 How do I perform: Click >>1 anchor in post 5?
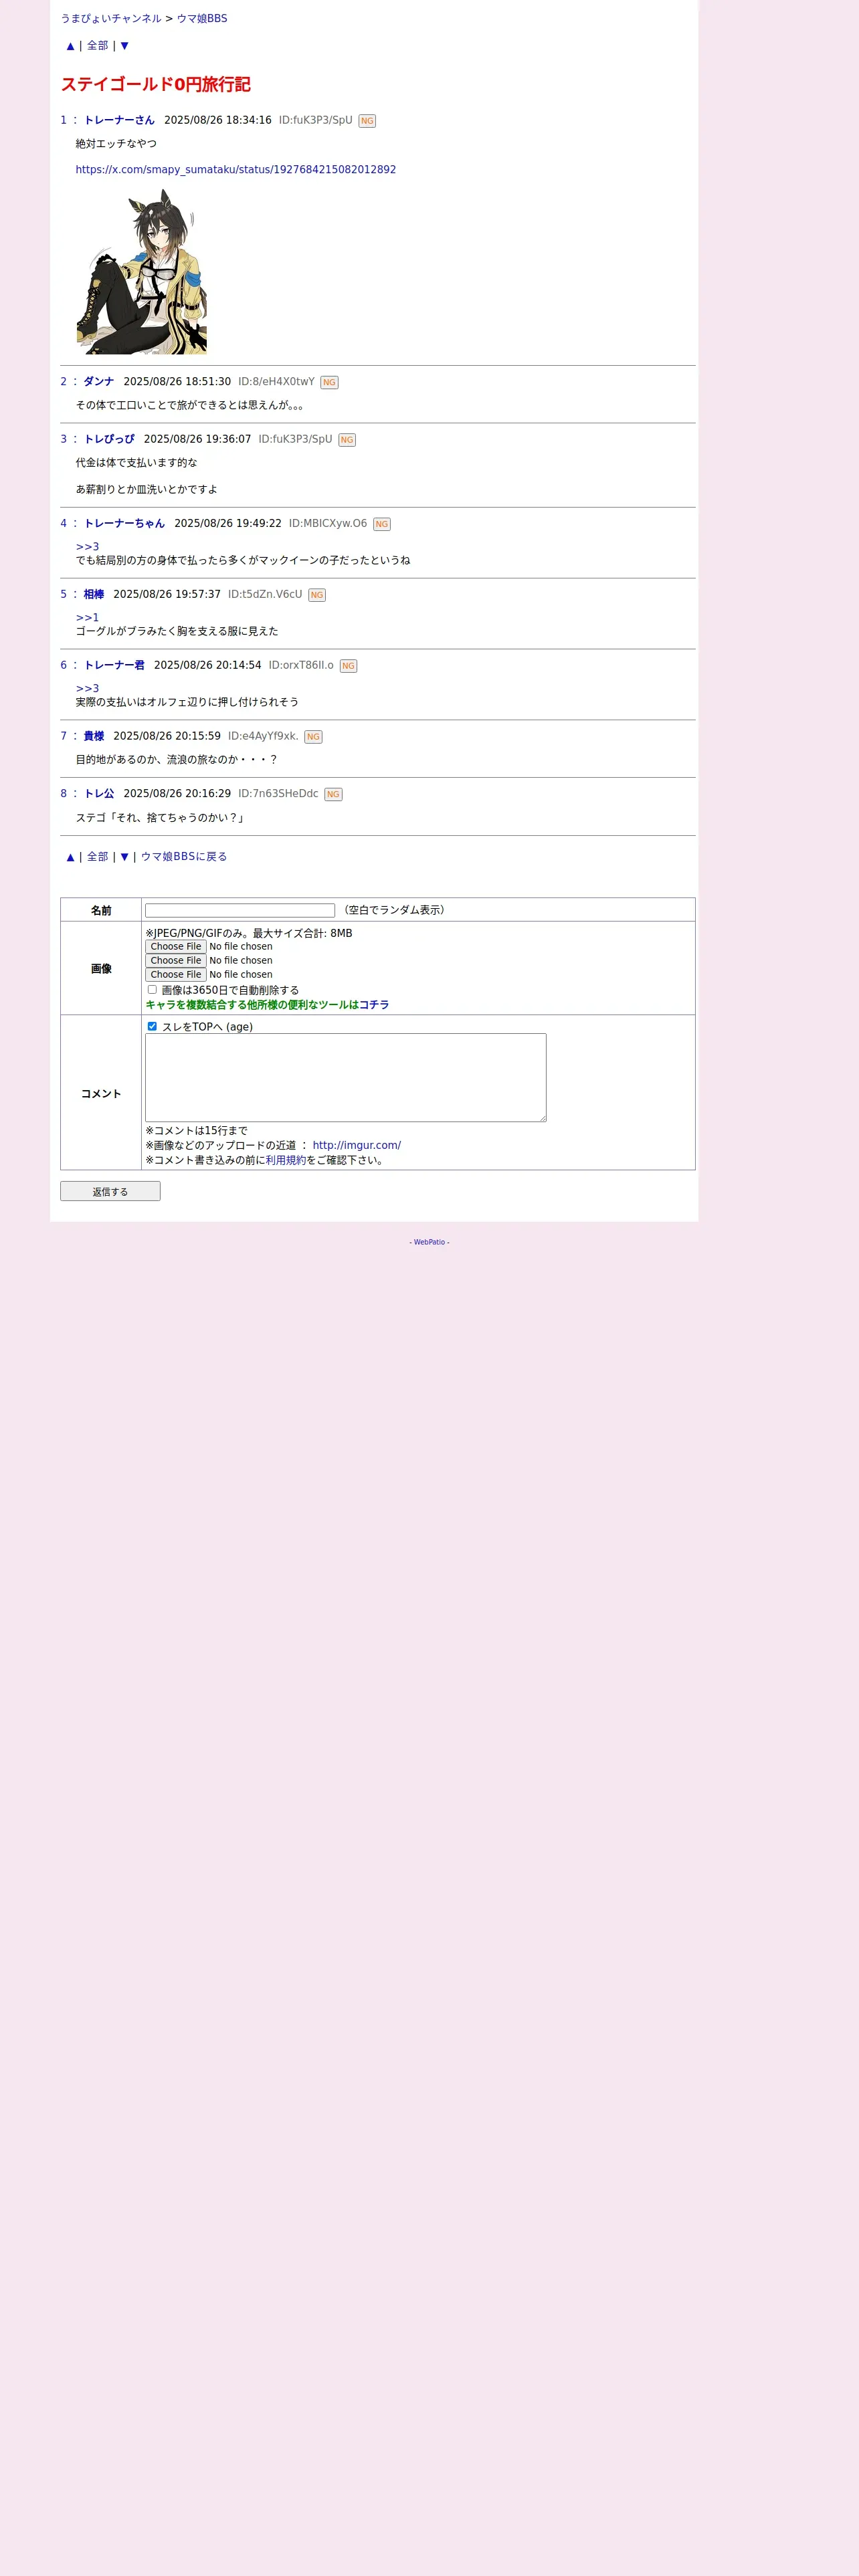[x=88, y=618]
